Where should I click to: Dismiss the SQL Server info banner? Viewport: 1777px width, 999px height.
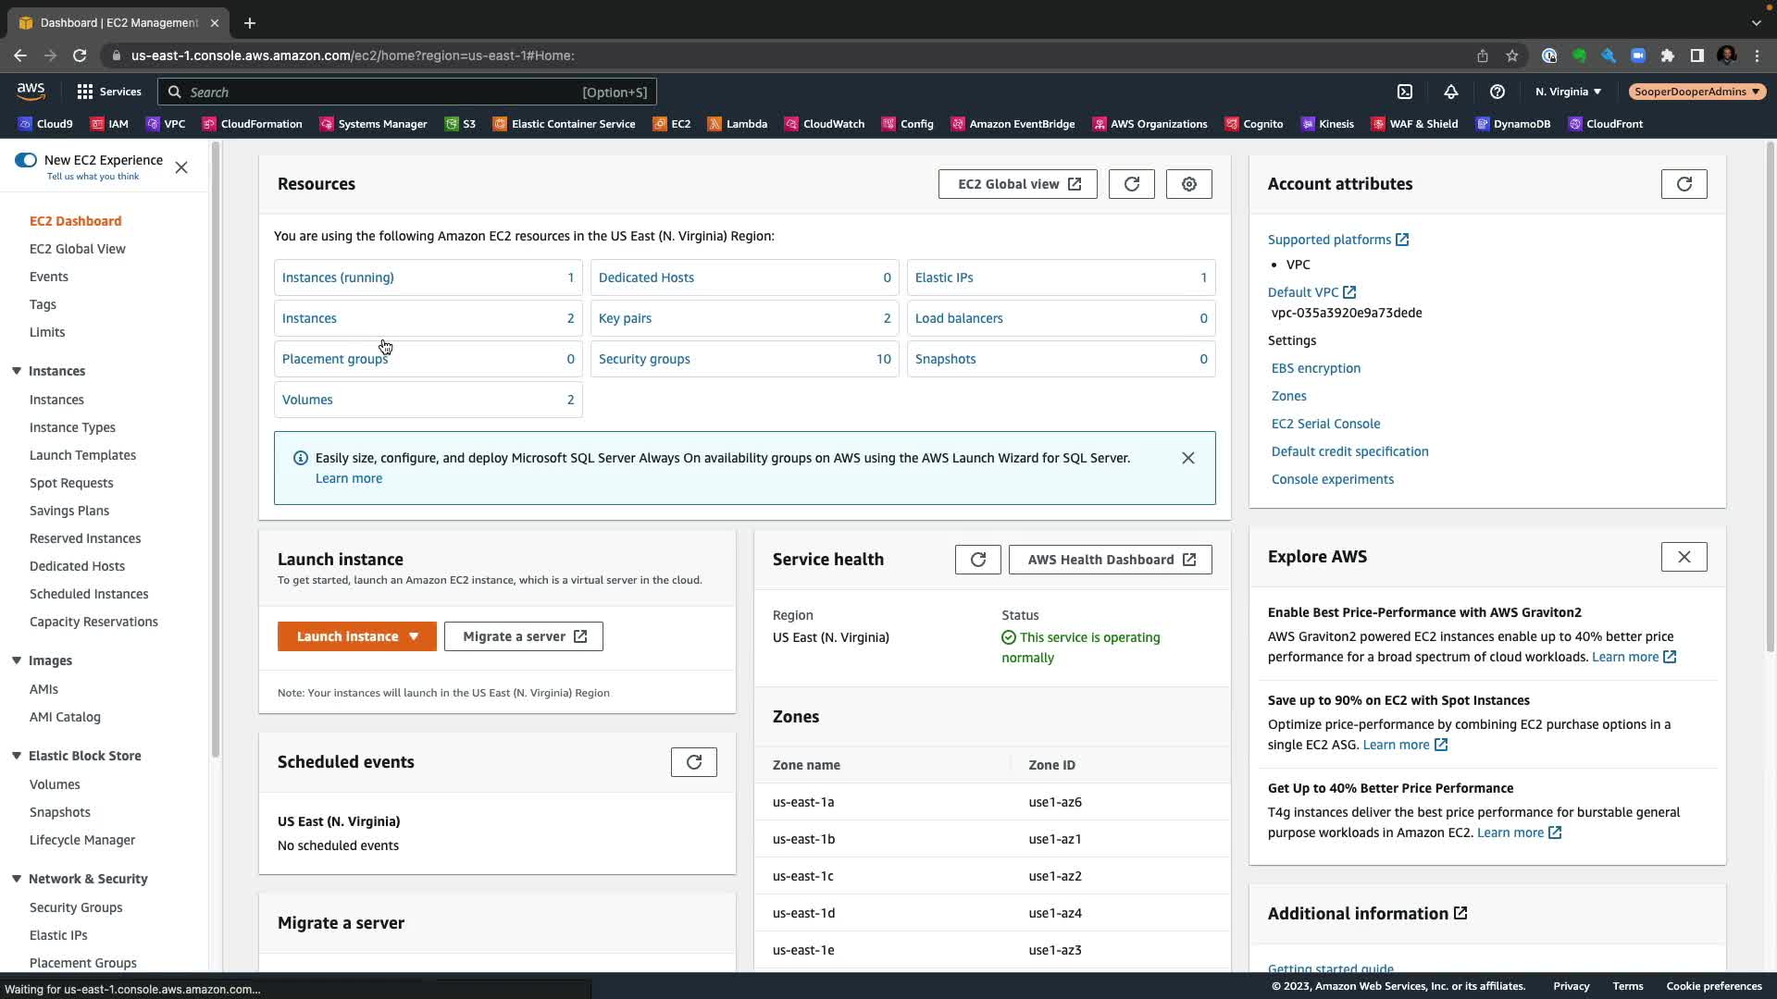[x=1187, y=458]
